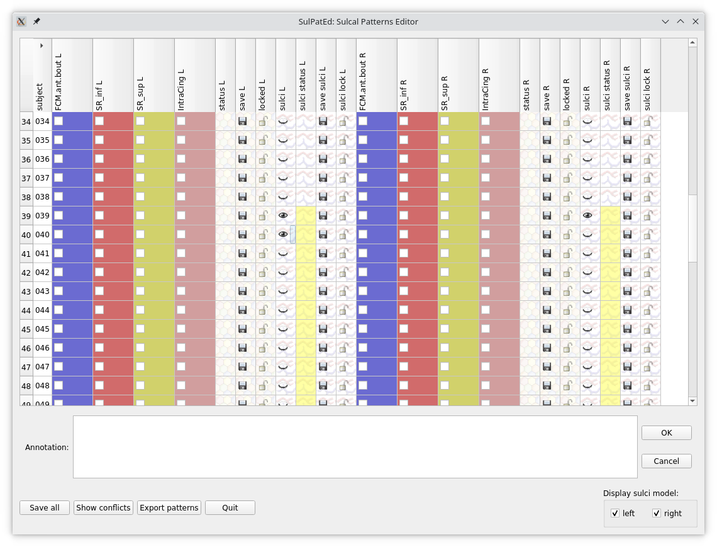The width and height of the screenshot is (717, 547).
Task: Click the Export patterns button
Action: coord(169,508)
